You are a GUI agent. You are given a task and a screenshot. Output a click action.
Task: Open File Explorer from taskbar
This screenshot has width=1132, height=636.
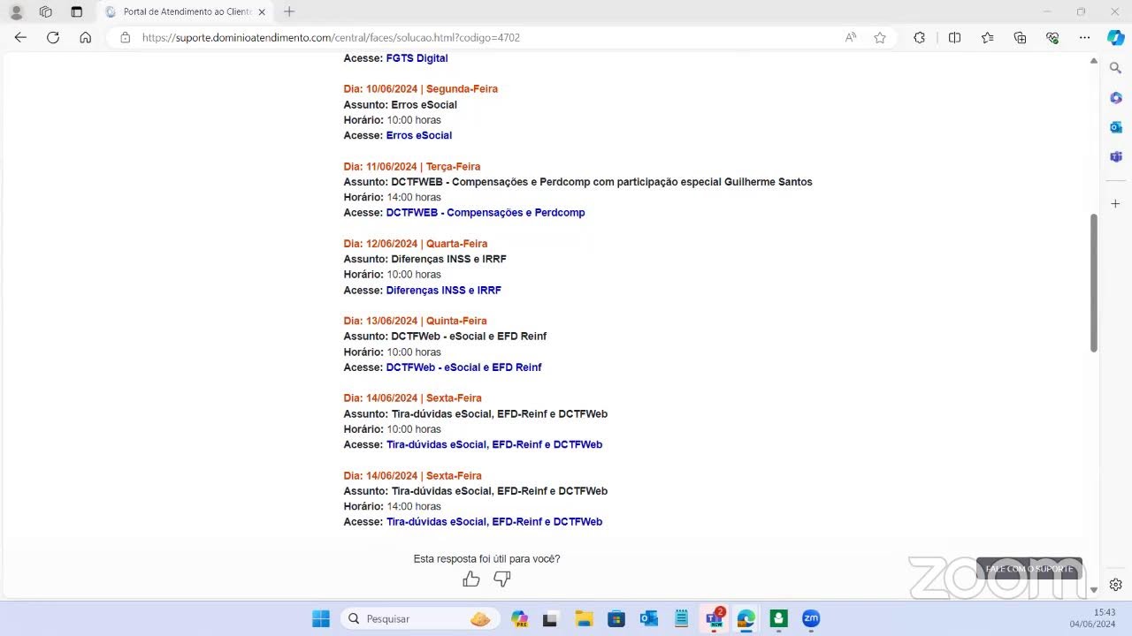coord(584,618)
